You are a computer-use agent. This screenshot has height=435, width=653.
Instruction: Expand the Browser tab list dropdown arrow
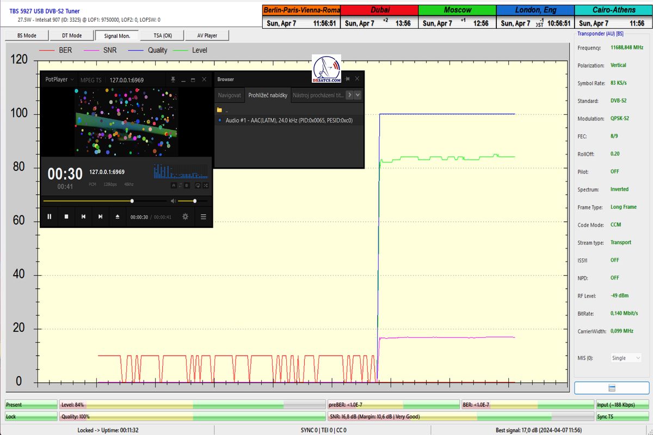click(x=358, y=95)
